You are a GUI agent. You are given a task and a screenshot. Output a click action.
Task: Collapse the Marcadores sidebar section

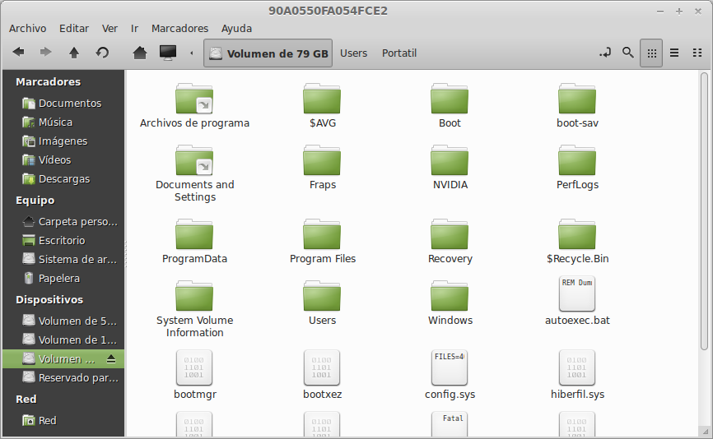(x=48, y=81)
